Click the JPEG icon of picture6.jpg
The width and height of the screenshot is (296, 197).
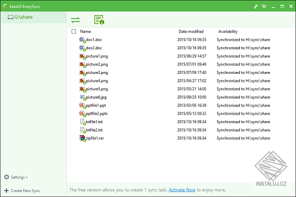pos(82,98)
